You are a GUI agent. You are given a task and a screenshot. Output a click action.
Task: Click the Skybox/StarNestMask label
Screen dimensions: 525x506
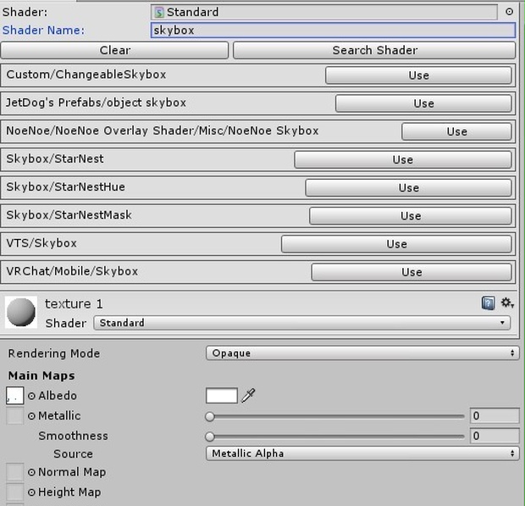[x=69, y=215]
